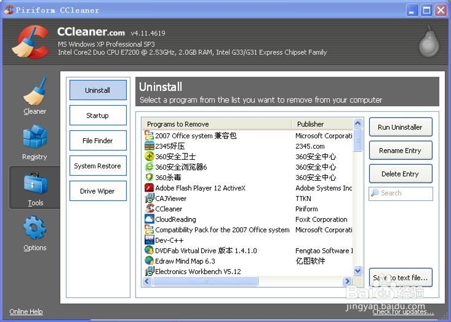Click the 2007 Office system program icon
Screen dimensions: 451x322
(149, 135)
